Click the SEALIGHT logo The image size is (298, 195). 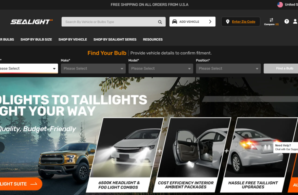(x=32, y=22)
